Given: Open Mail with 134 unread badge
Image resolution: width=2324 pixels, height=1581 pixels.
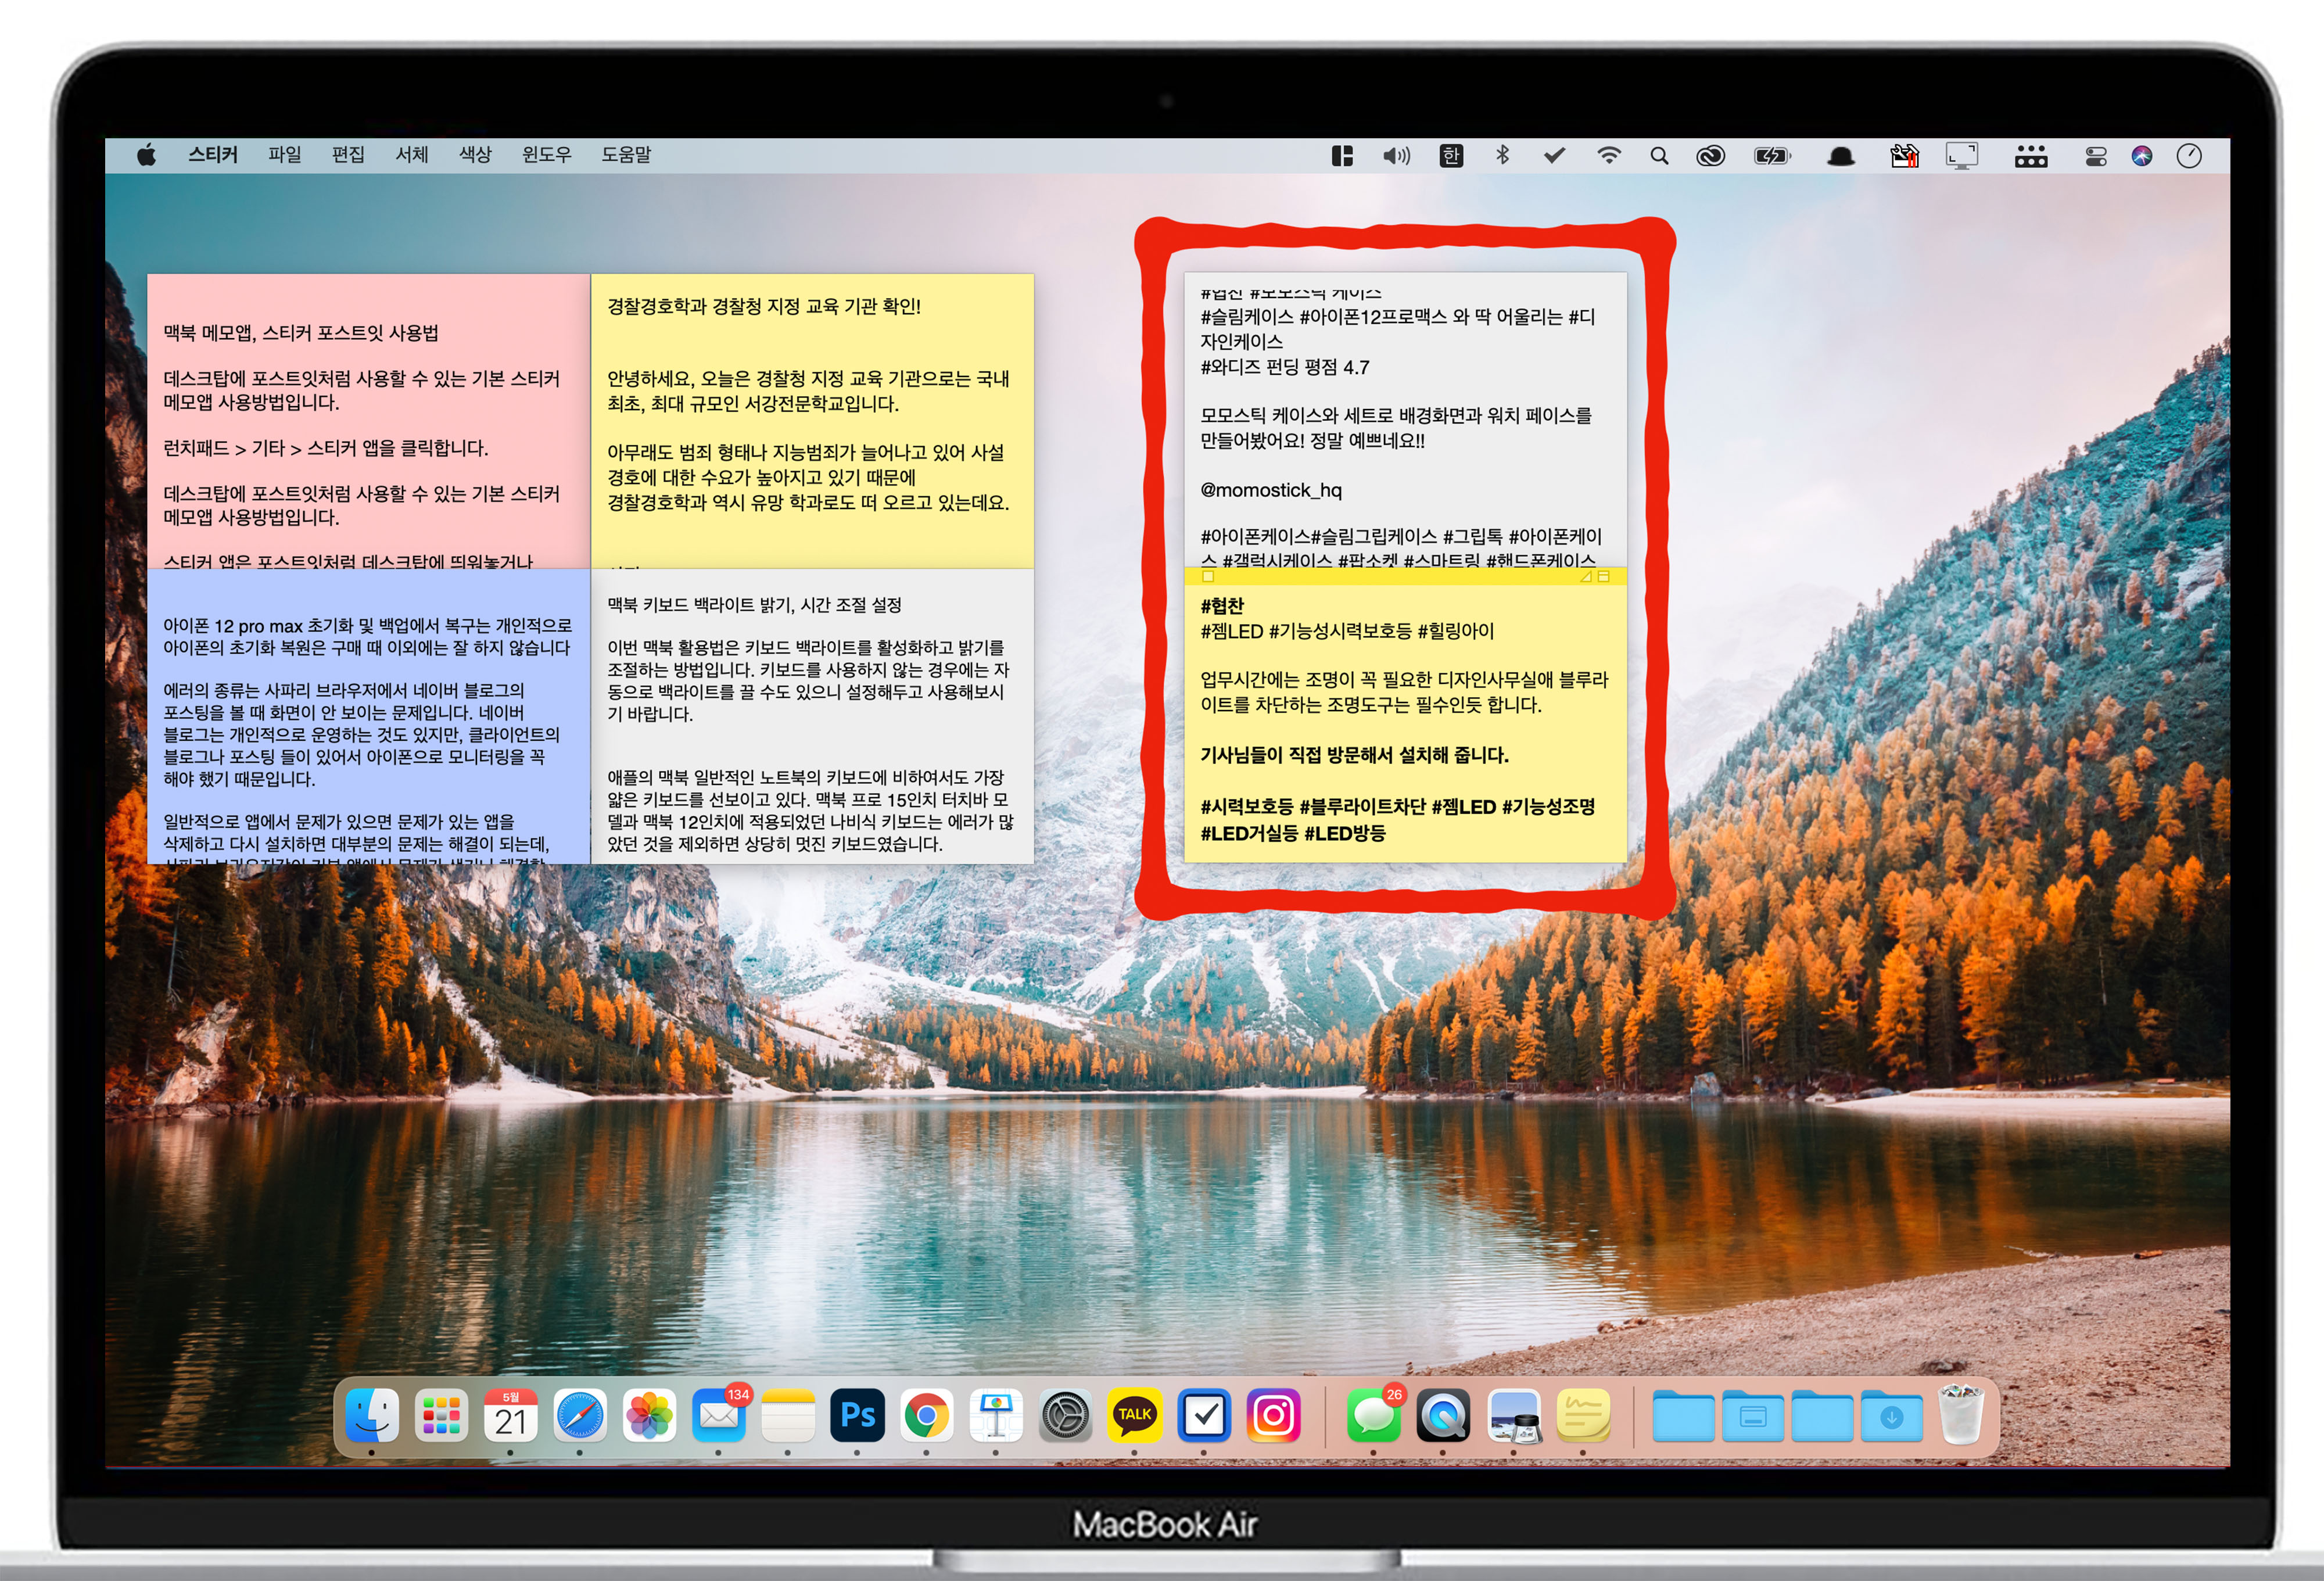Looking at the screenshot, I should click(x=718, y=1415).
